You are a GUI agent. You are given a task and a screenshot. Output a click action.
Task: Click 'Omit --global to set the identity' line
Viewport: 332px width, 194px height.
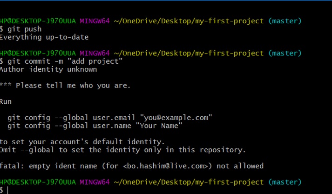pyautogui.click(x=123, y=150)
